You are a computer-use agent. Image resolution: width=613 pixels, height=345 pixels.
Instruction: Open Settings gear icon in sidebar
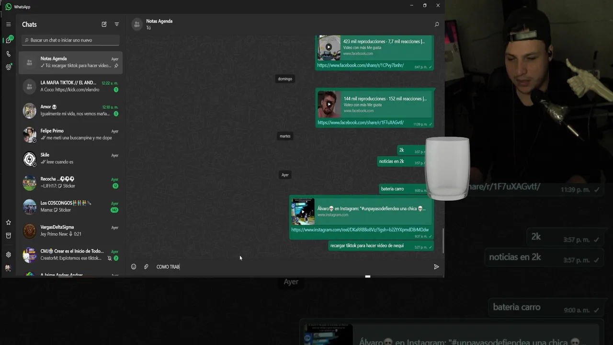pos(8,255)
